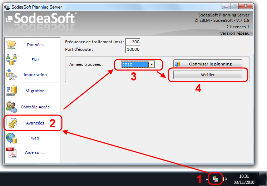267x186 pixels.
Task: Click the Show desktop button in taskbar
Action: [x=263, y=179]
